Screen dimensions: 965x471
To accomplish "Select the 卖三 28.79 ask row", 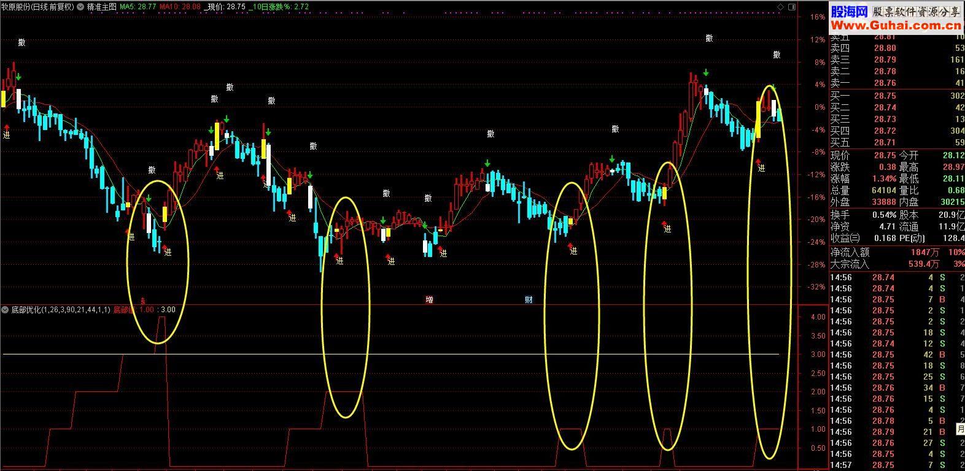I will pos(897,59).
